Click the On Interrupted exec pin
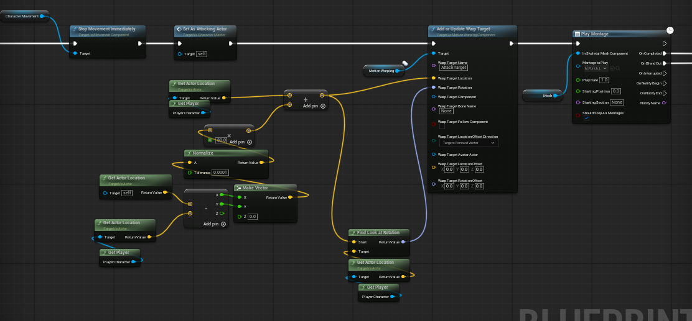692x321 pixels. pyautogui.click(x=665, y=73)
